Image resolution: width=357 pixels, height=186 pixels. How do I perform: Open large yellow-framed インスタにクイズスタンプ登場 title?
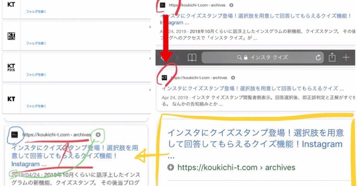point(255,143)
